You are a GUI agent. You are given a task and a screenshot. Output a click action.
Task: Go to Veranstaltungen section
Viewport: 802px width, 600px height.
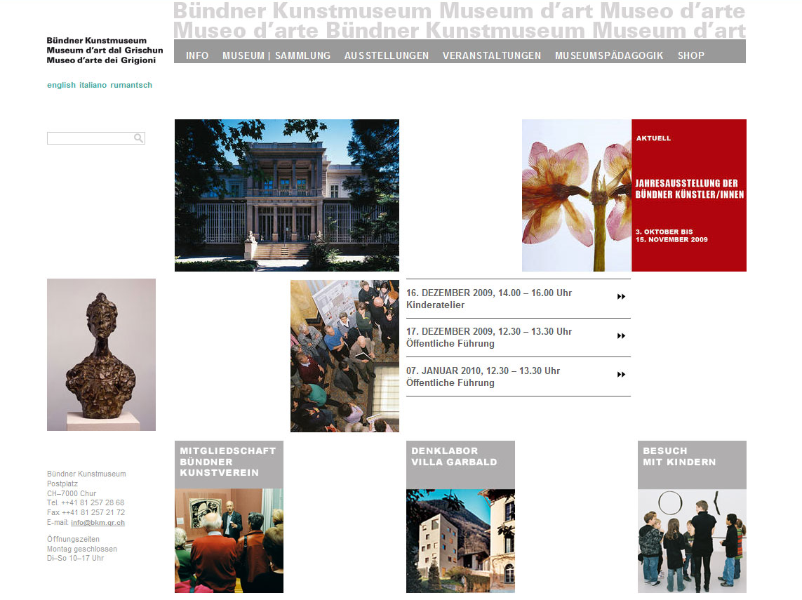(x=492, y=55)
